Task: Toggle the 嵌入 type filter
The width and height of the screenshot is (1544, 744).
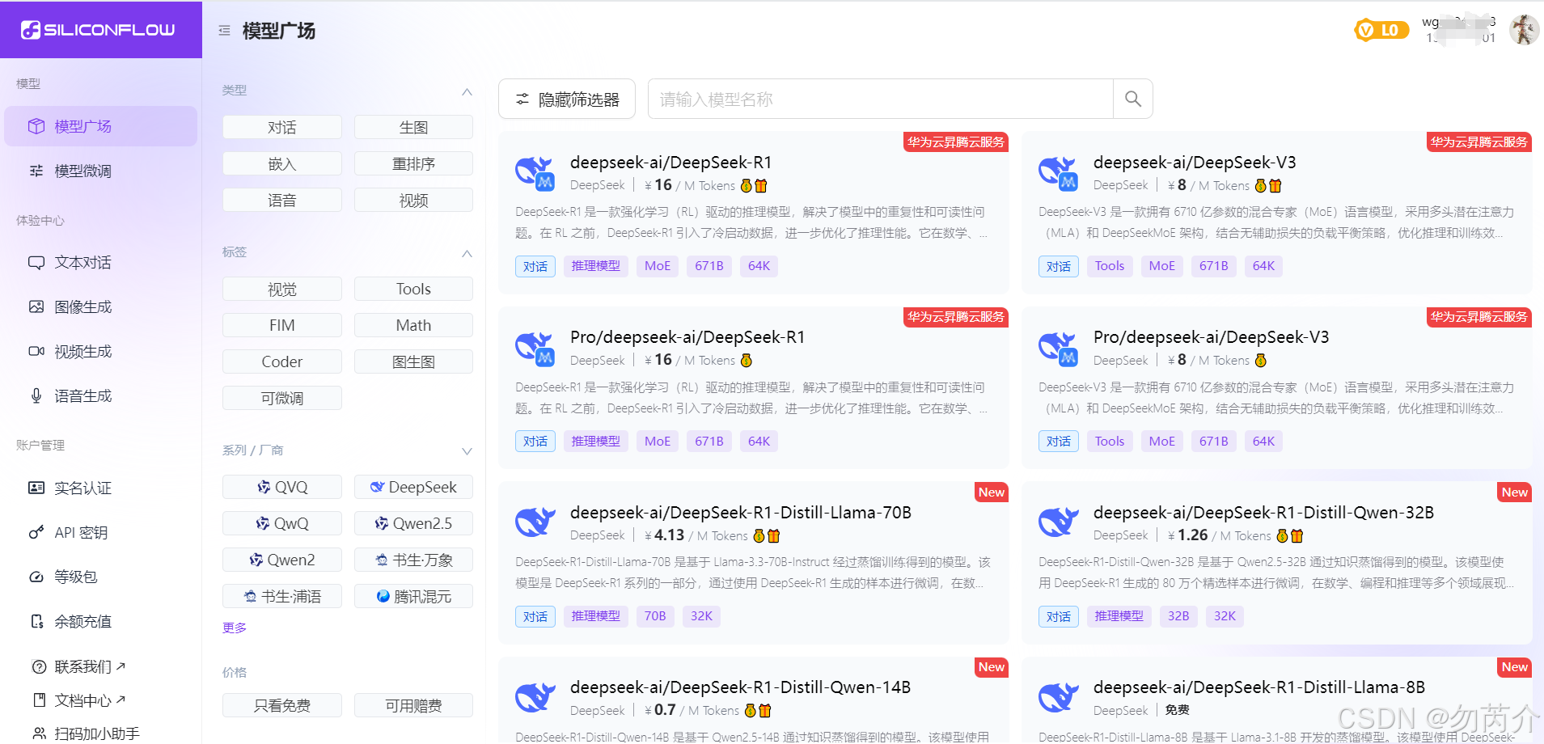Action: coord(282,163)
